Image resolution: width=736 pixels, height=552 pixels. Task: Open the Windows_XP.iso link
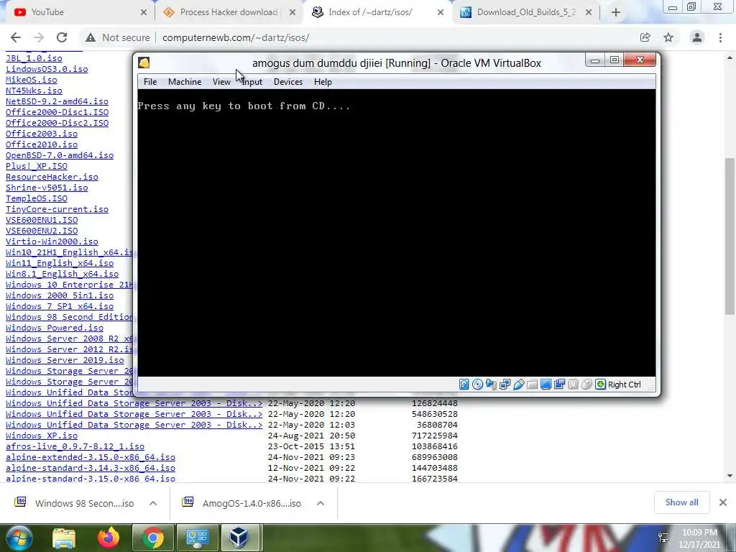pyautogui.click(x=41, y=436)
